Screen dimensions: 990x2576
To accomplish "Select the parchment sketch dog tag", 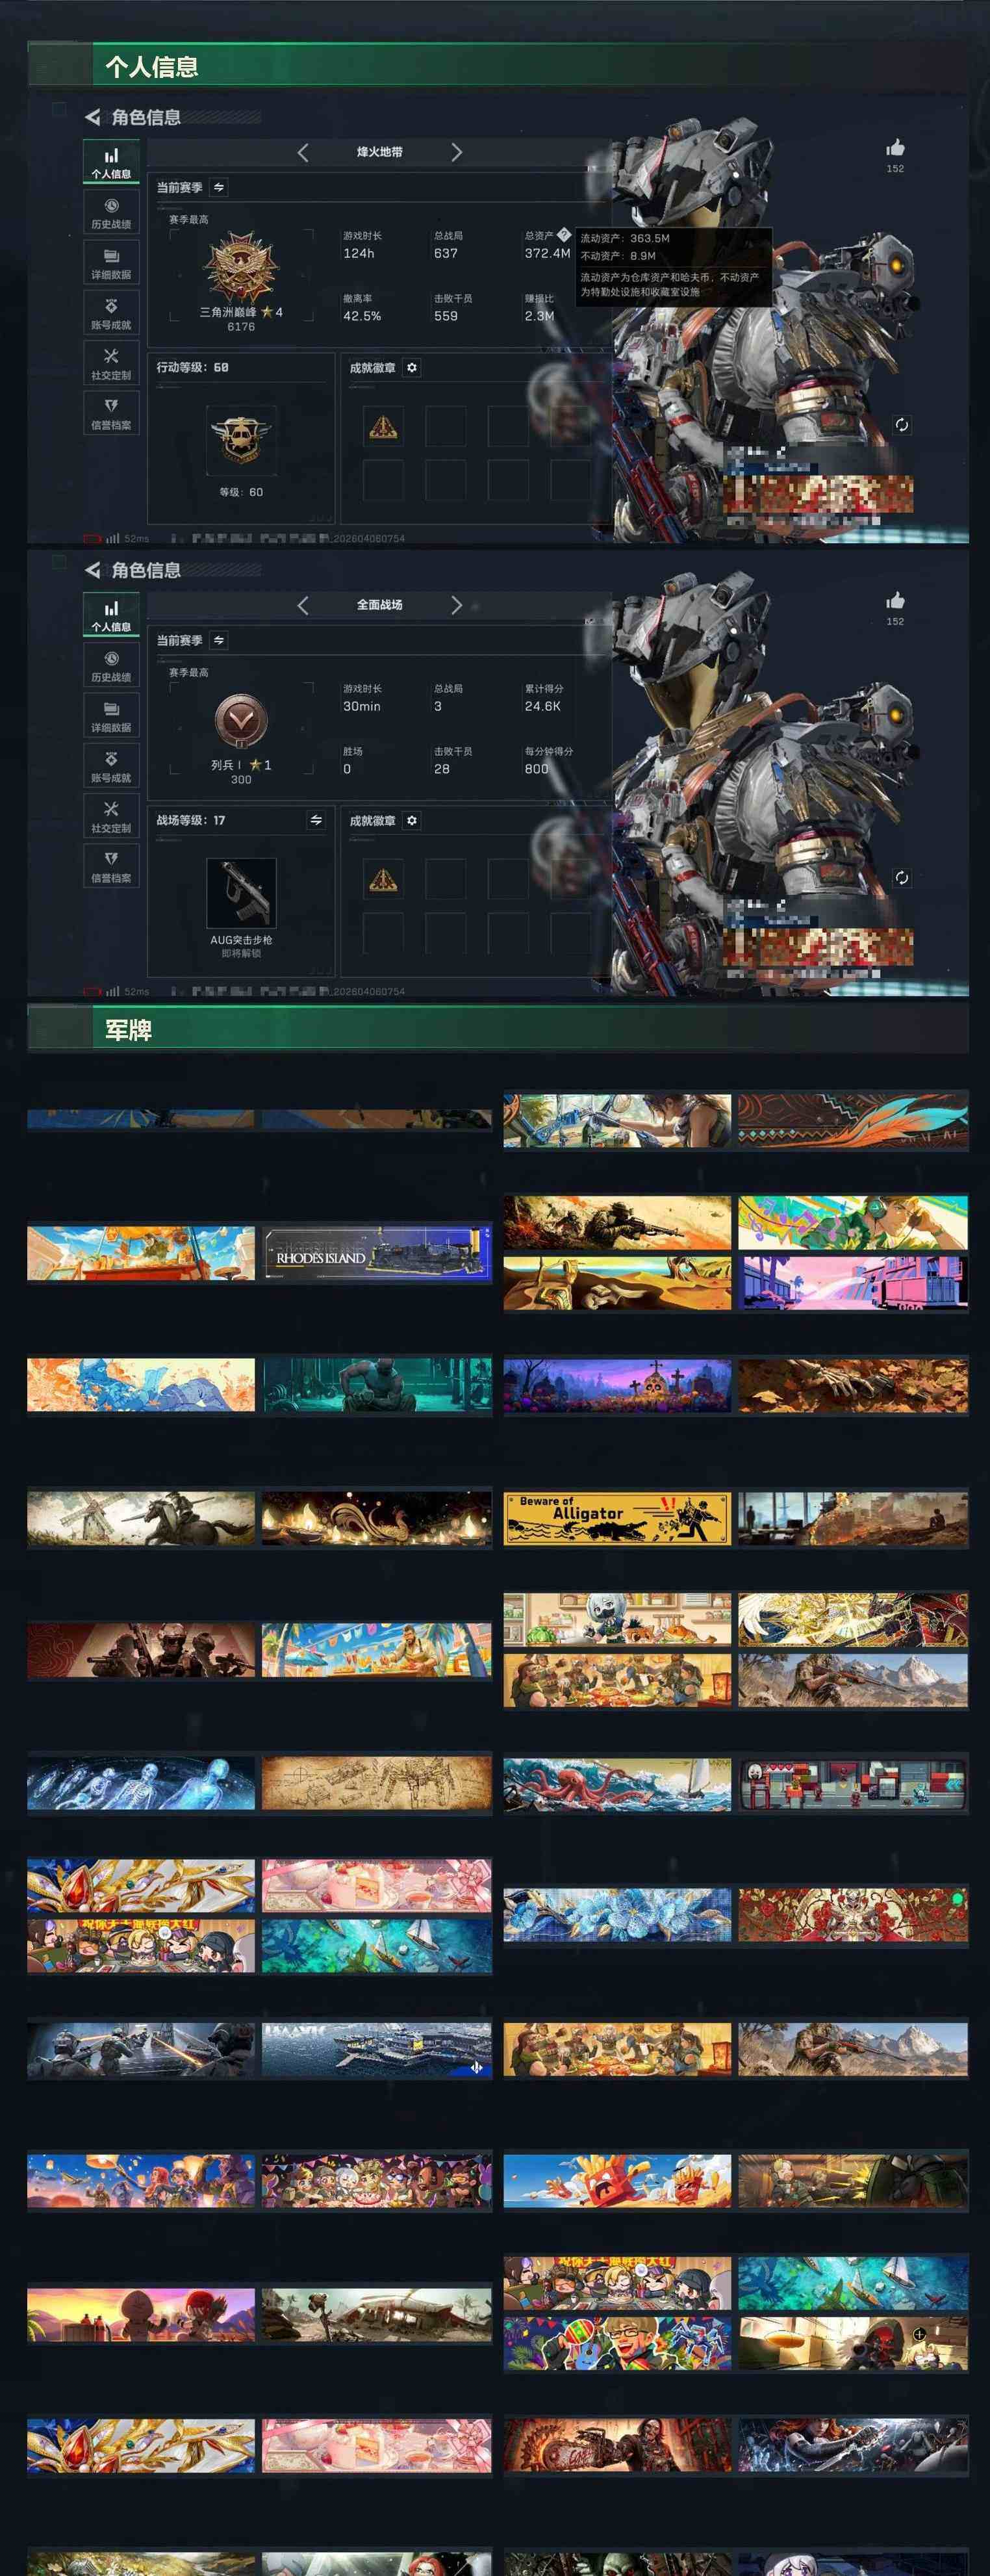I will (377, 1784).
